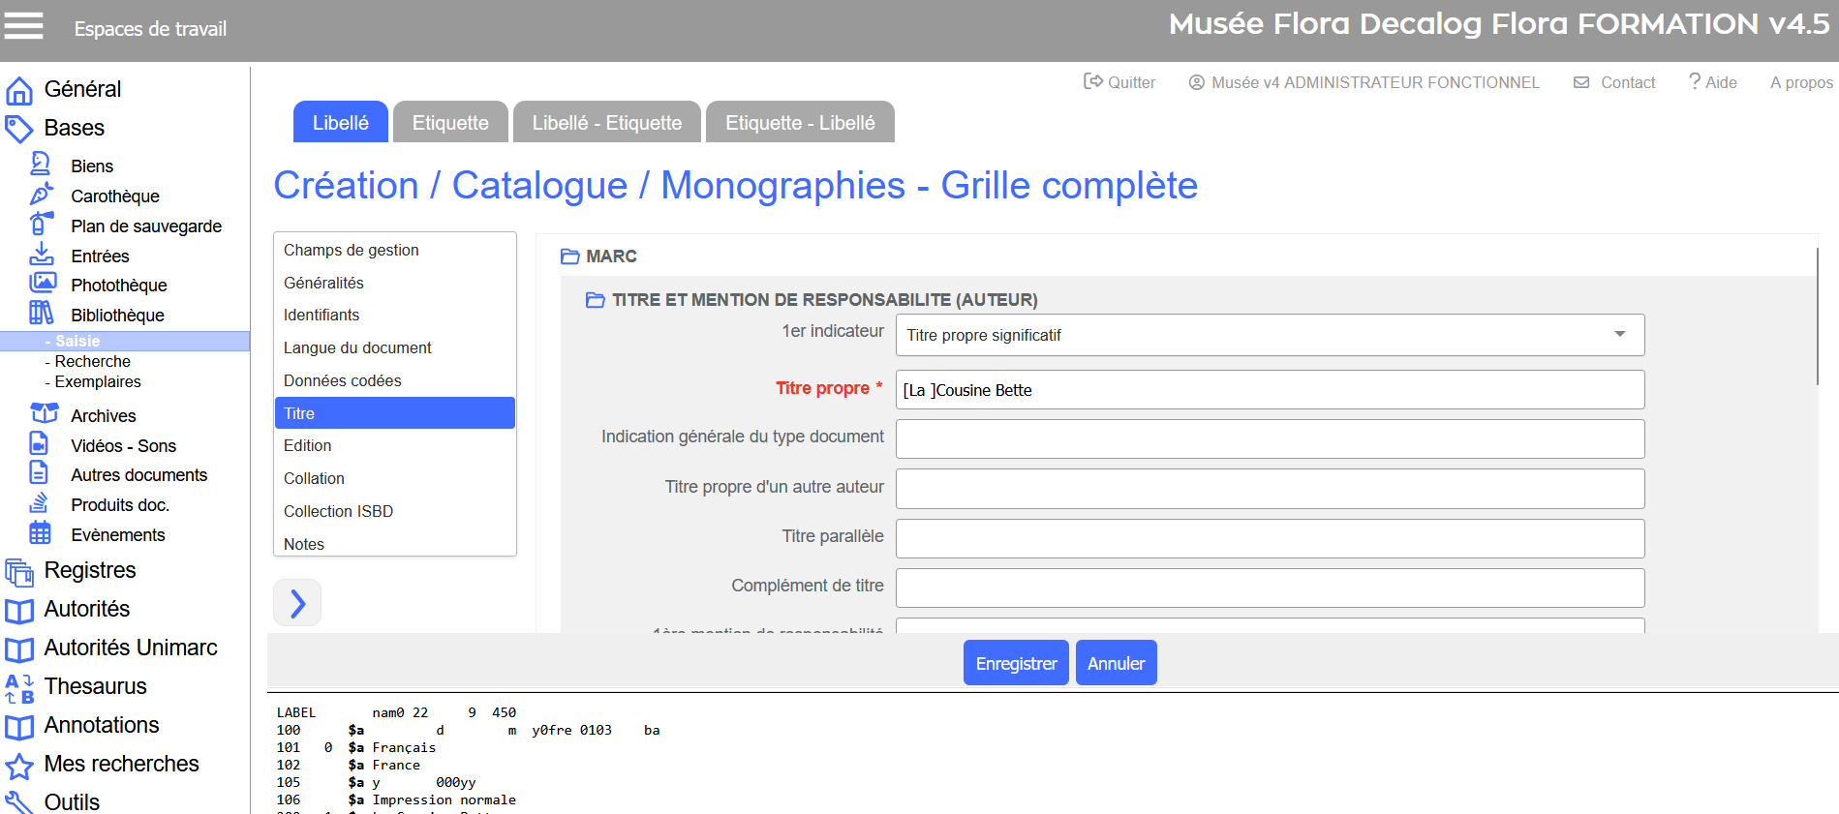
Task: Click the Photothèque image icon
Action: click(43, 284)
